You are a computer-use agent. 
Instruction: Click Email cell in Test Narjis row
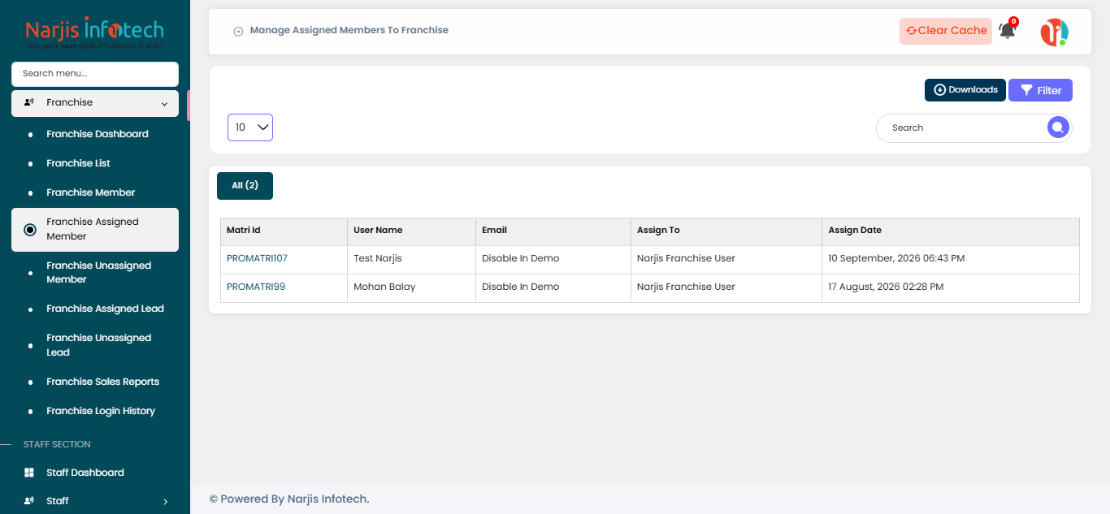click(553, 260)
